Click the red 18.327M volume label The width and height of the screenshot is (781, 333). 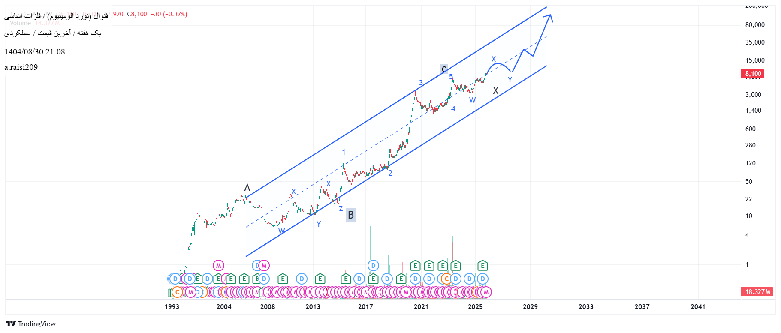pos(757,292)
